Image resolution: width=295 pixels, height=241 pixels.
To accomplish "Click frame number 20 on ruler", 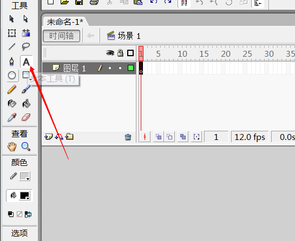I will coord(226,54).
